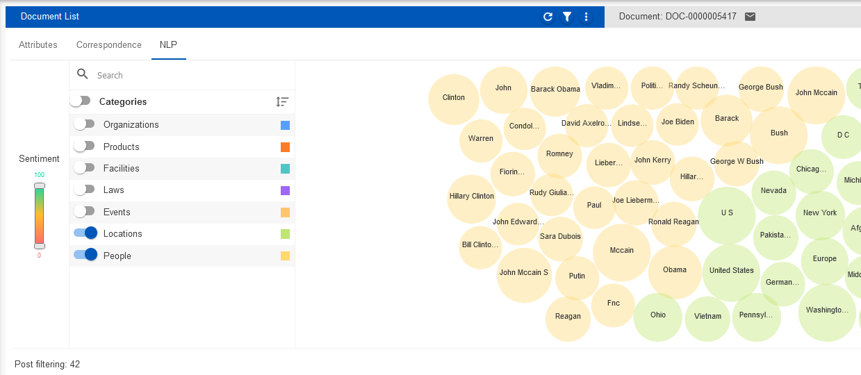
Task: Click the Romney bubble
Action: point(559,156)
